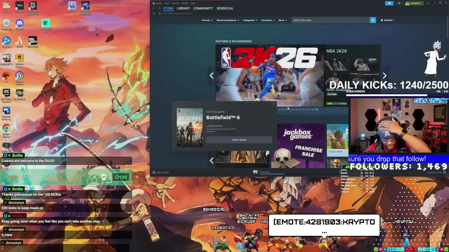Open the Firmware Updater desktop icon

(6, 113)
